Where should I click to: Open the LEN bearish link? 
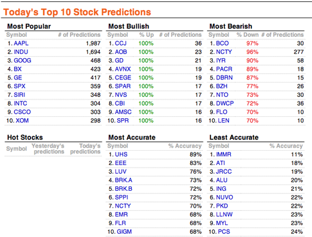pos(223,121)
